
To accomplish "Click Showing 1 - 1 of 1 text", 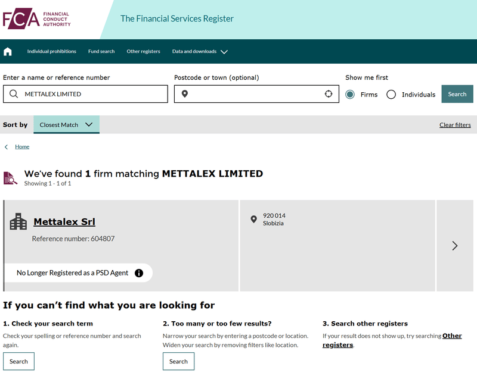I will tap(48, 183).
